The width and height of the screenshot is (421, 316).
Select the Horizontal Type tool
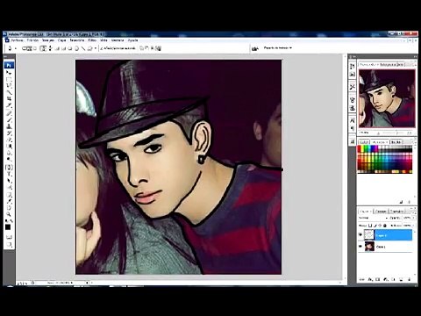(9, 174)
